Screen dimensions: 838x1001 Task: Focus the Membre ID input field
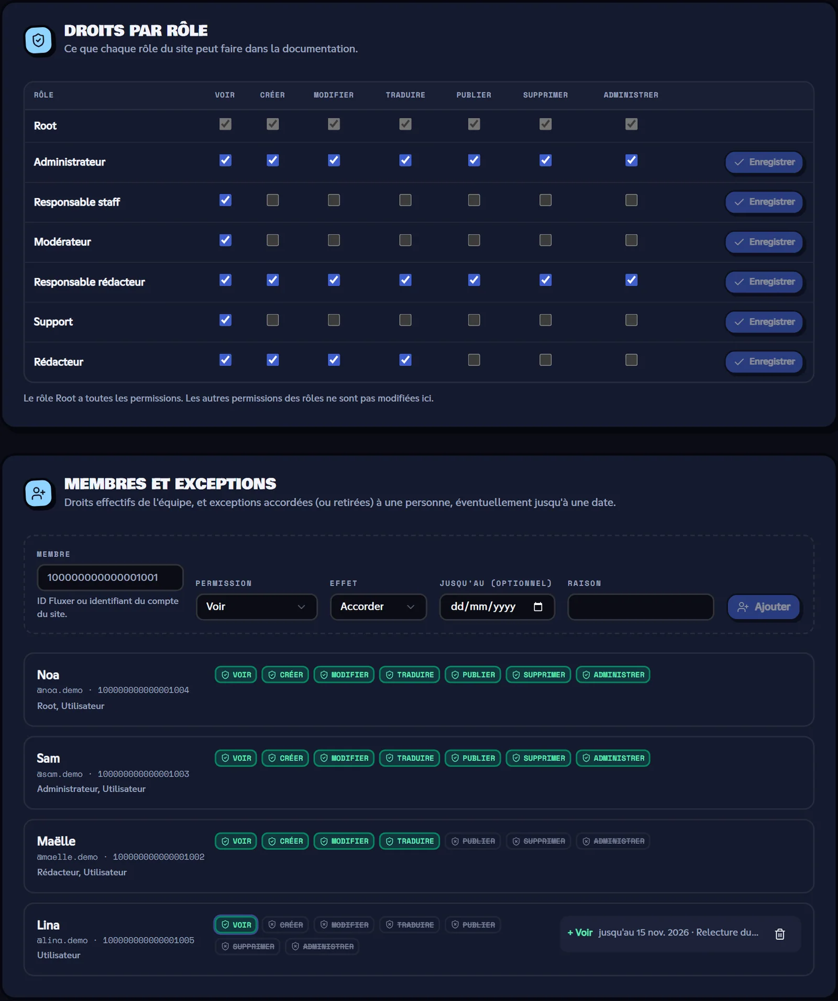(x=110, y=577)
